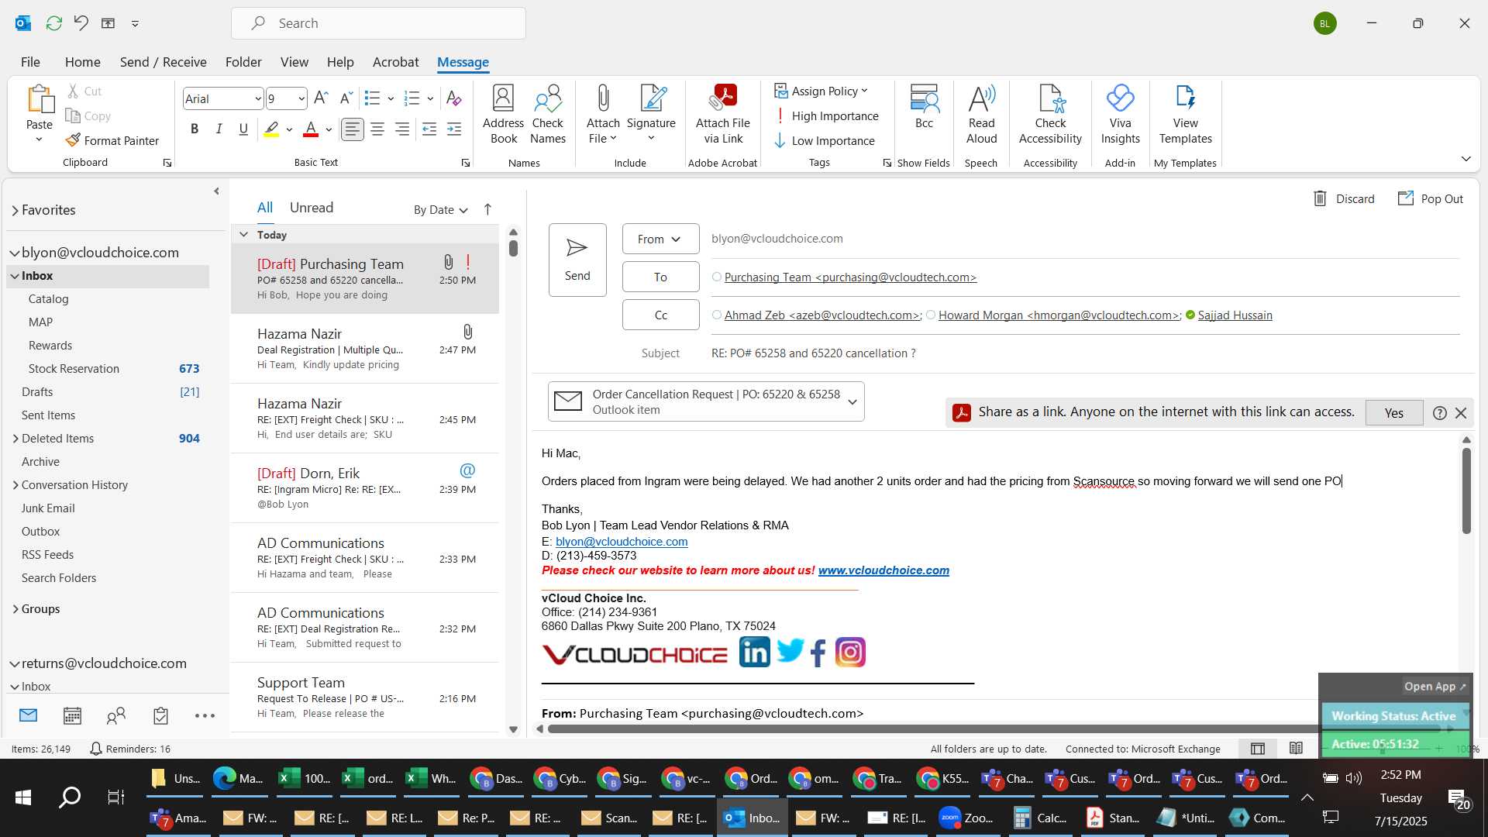Screen dimensions: 1488x837
Task: Toggle Bold formatting
Action: (x=195, y=129)
